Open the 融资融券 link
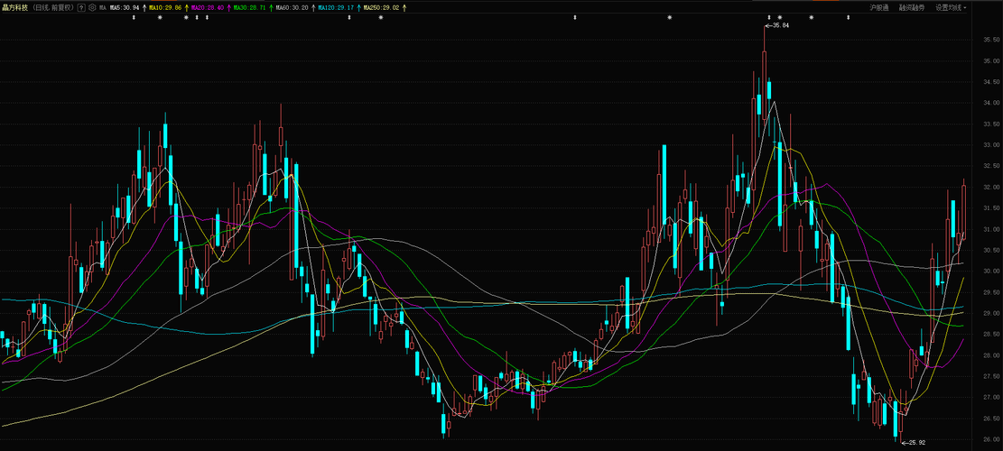The width and height of the screenshot is (1003, 451). coord(912,7)
